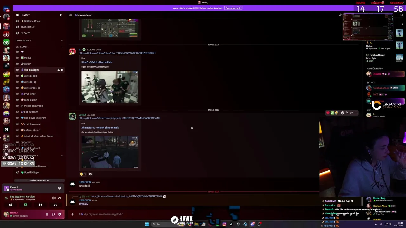Toggle noise suppression waveform icon
The image size is (406, 228).
pyautogui.click(x=54, y=198)
